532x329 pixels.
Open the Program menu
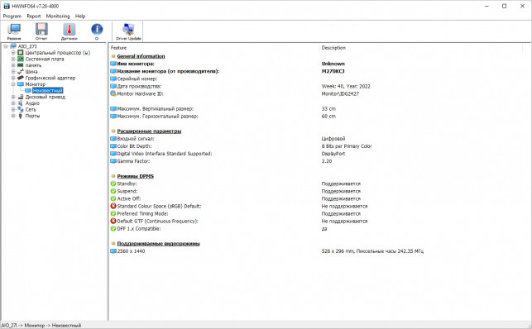pyautogui.click(x=12, y=16)
